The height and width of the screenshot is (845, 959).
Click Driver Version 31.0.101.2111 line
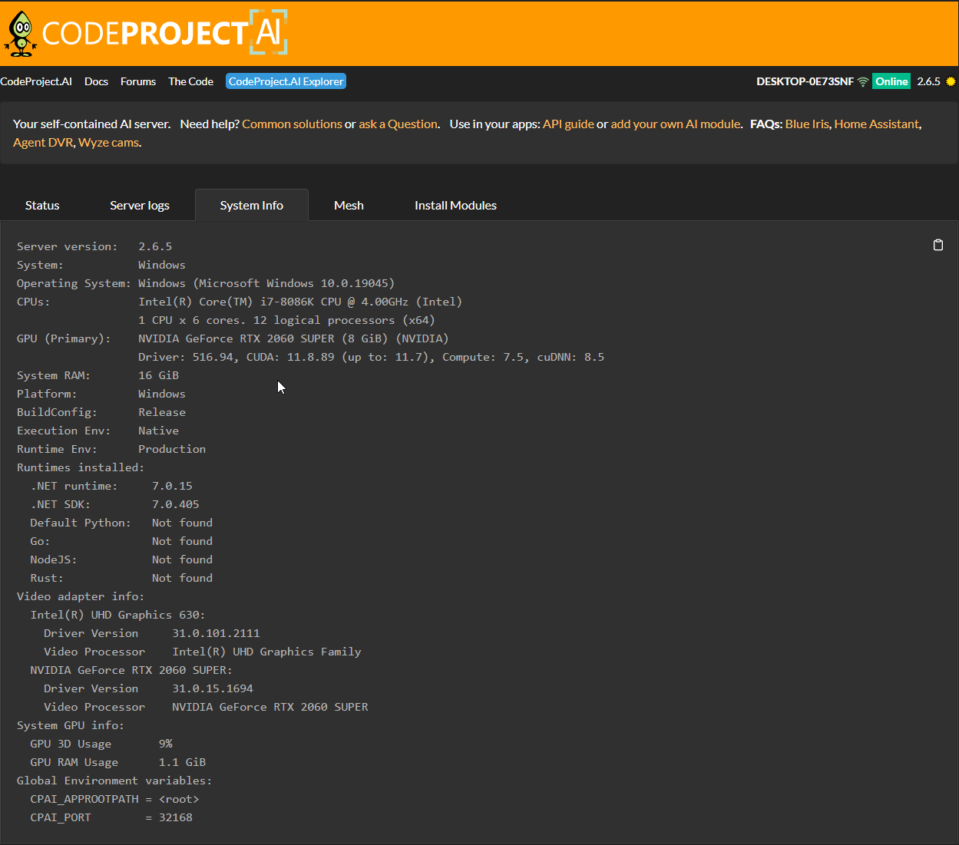point(152,633)
